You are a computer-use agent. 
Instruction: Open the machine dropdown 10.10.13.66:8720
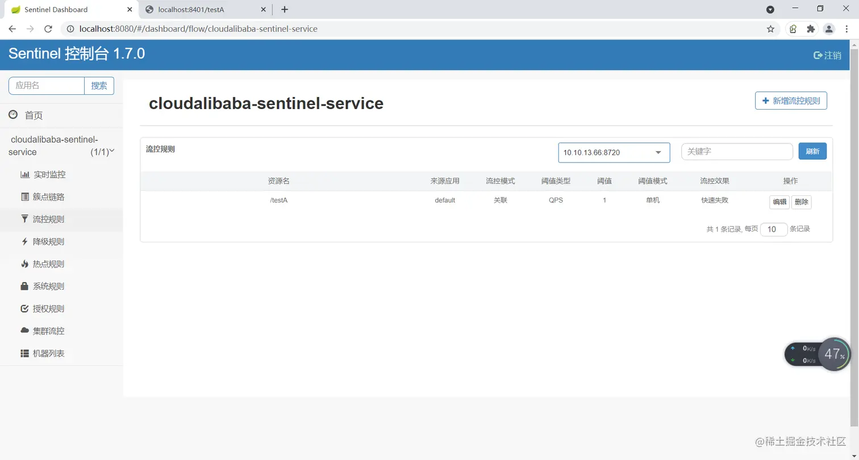(614, 153)
